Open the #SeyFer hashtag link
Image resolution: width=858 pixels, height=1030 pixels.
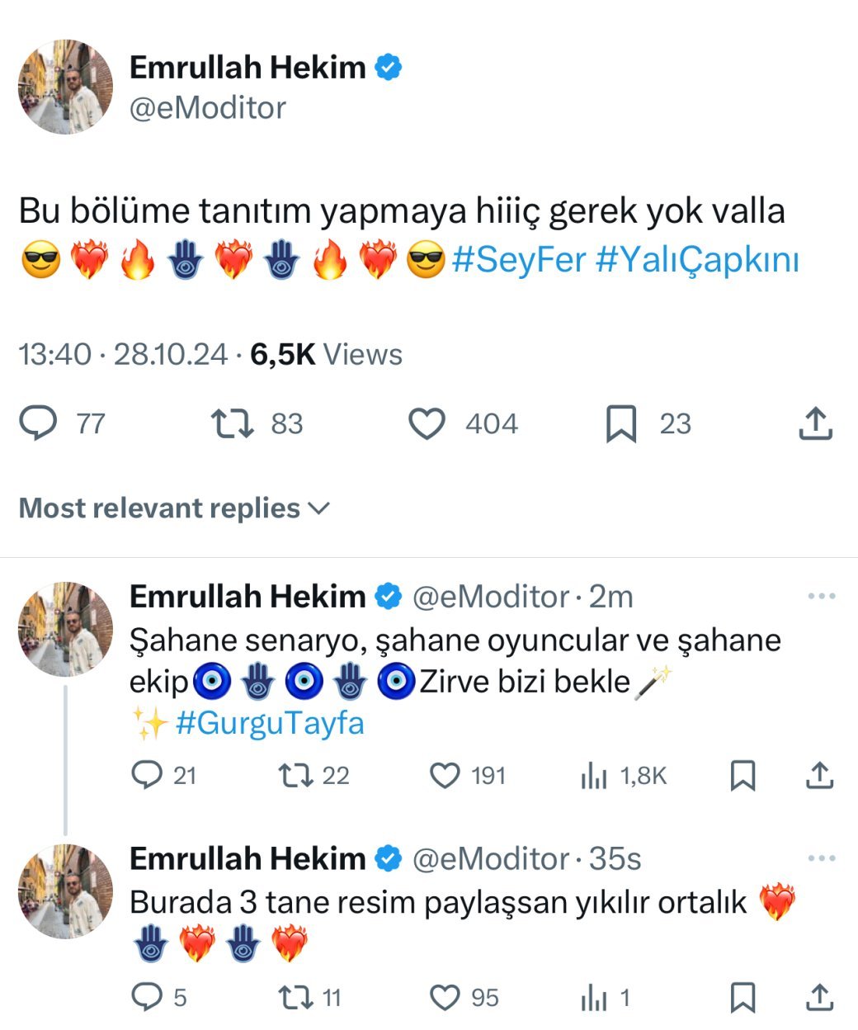(x=519, y=260)
